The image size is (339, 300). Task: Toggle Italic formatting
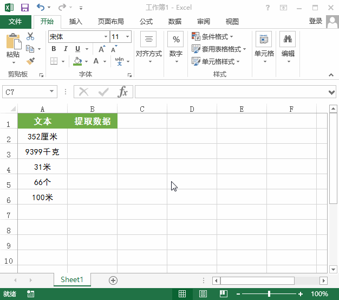[65, 49]
